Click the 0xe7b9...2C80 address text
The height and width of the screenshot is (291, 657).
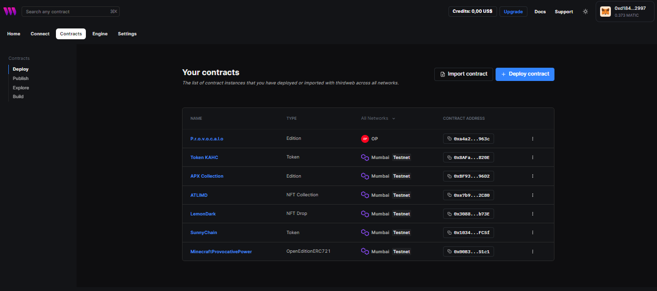coord(472,195)
